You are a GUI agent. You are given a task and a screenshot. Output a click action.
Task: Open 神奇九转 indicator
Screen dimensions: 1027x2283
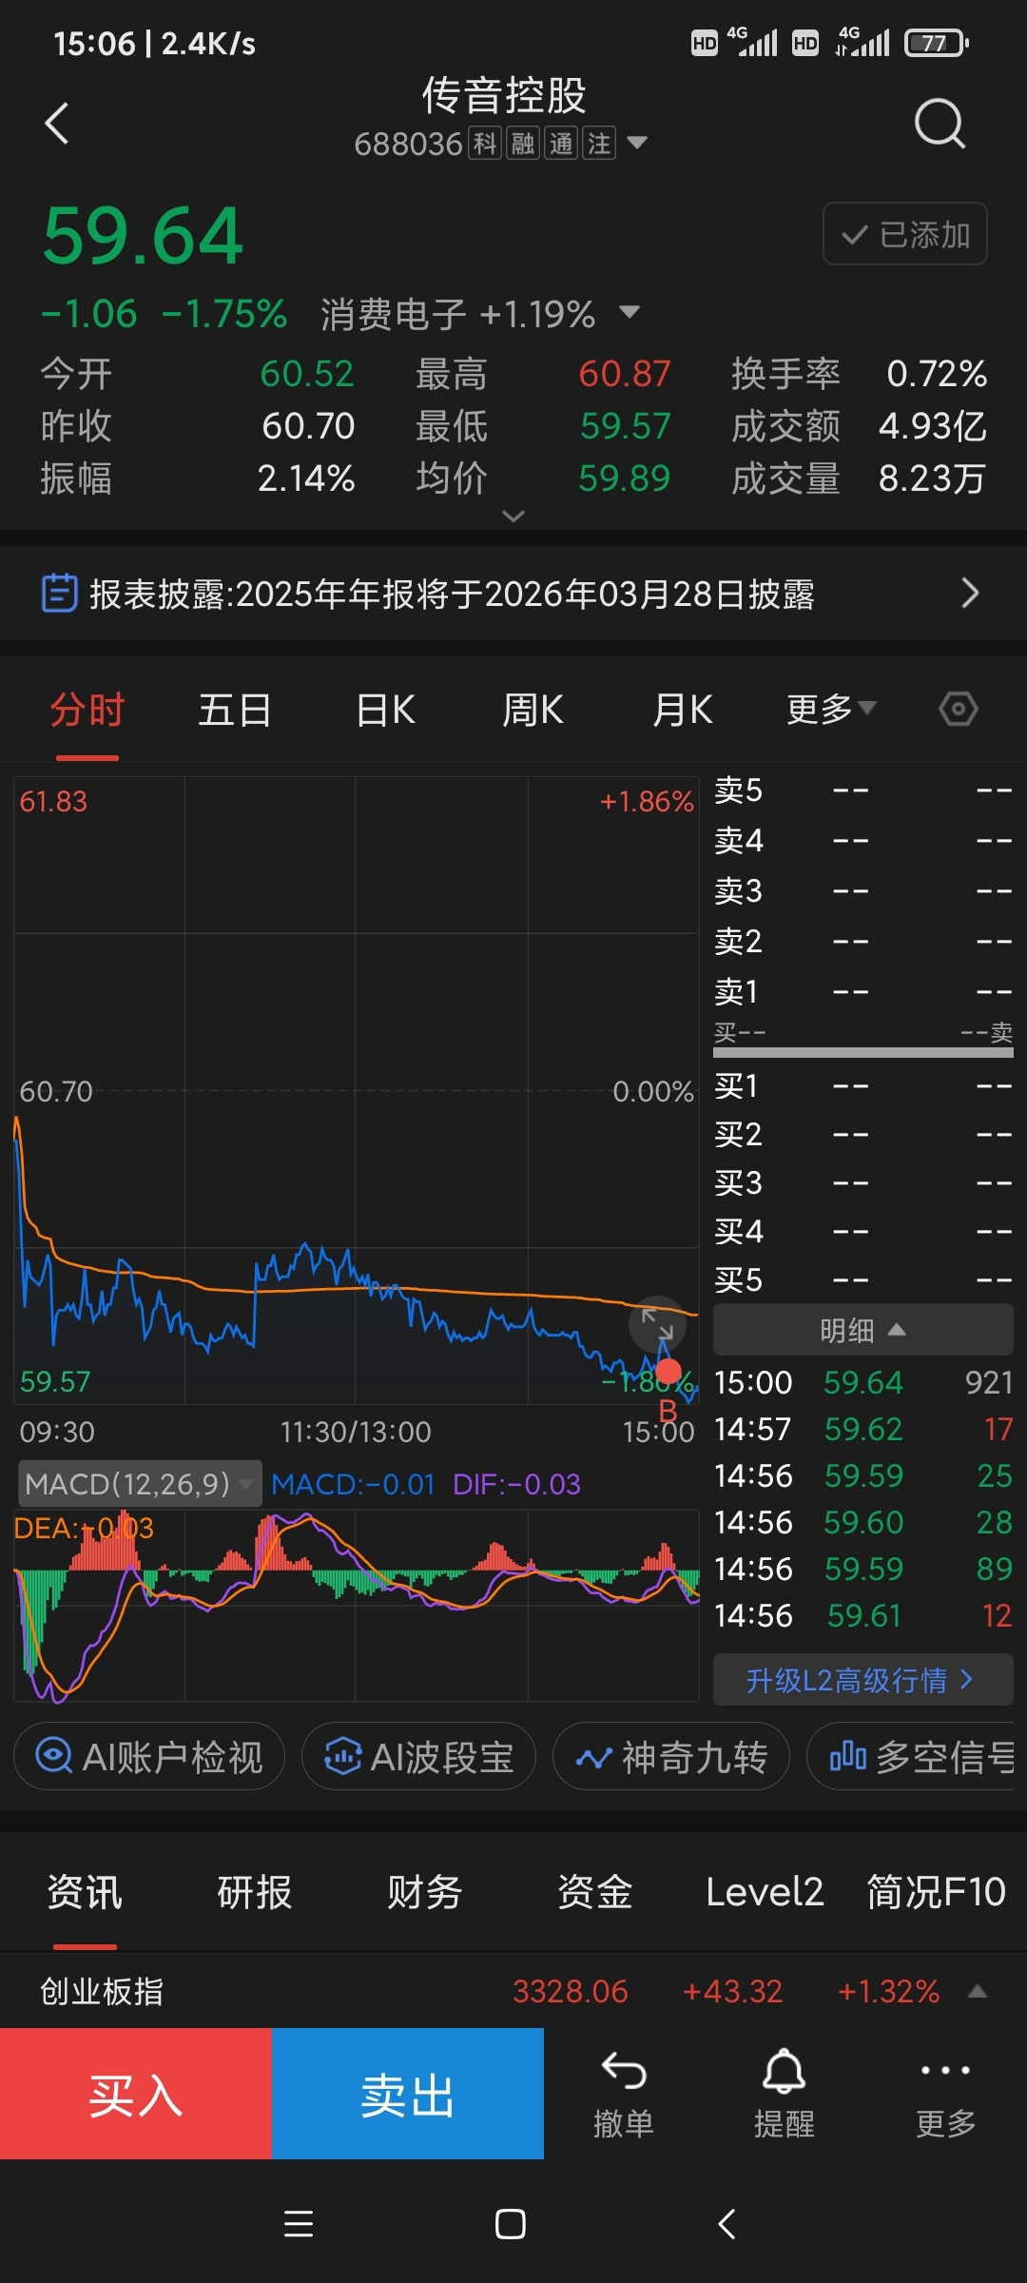click(671, 1756)
